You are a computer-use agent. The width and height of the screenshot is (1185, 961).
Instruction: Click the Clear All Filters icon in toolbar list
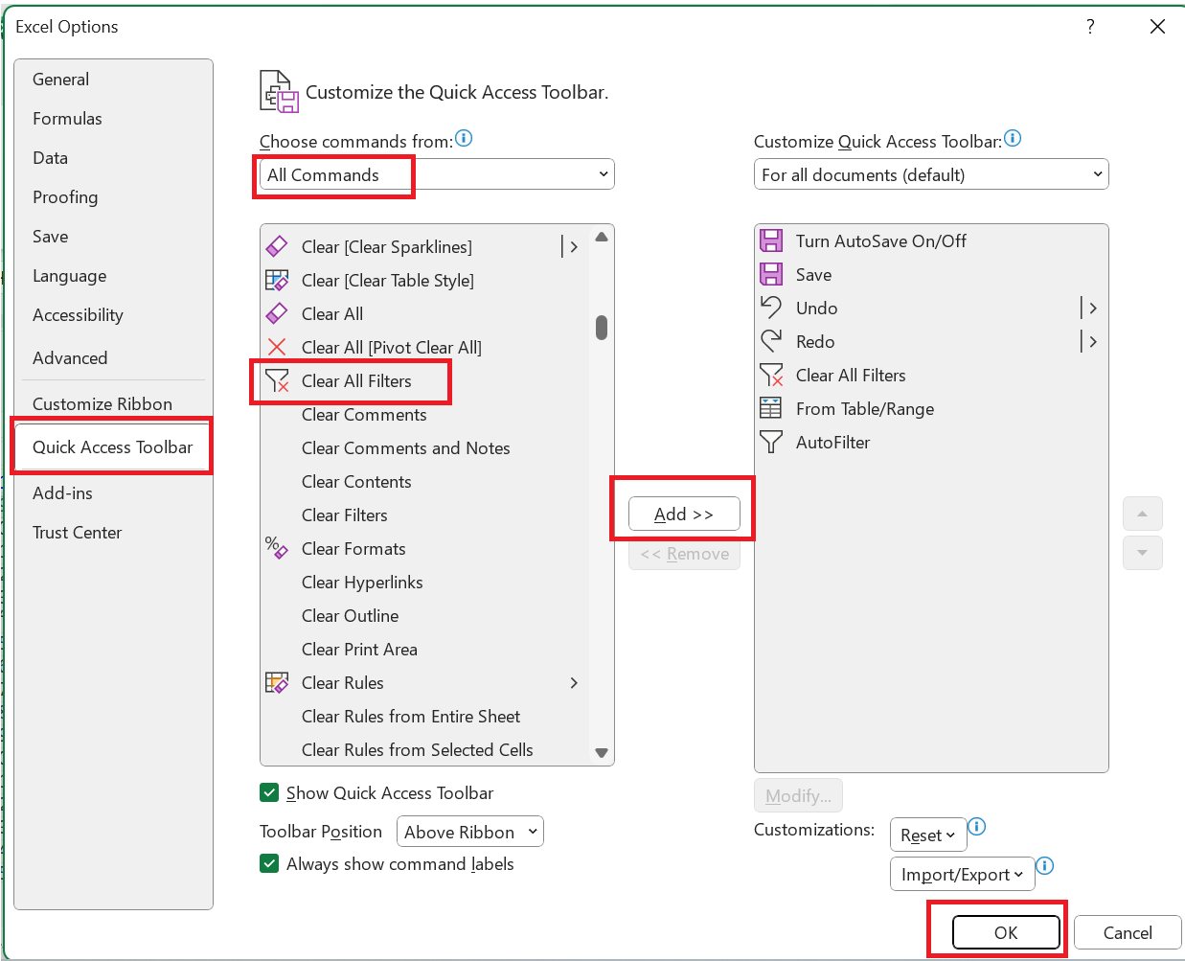tap(771, 375)
